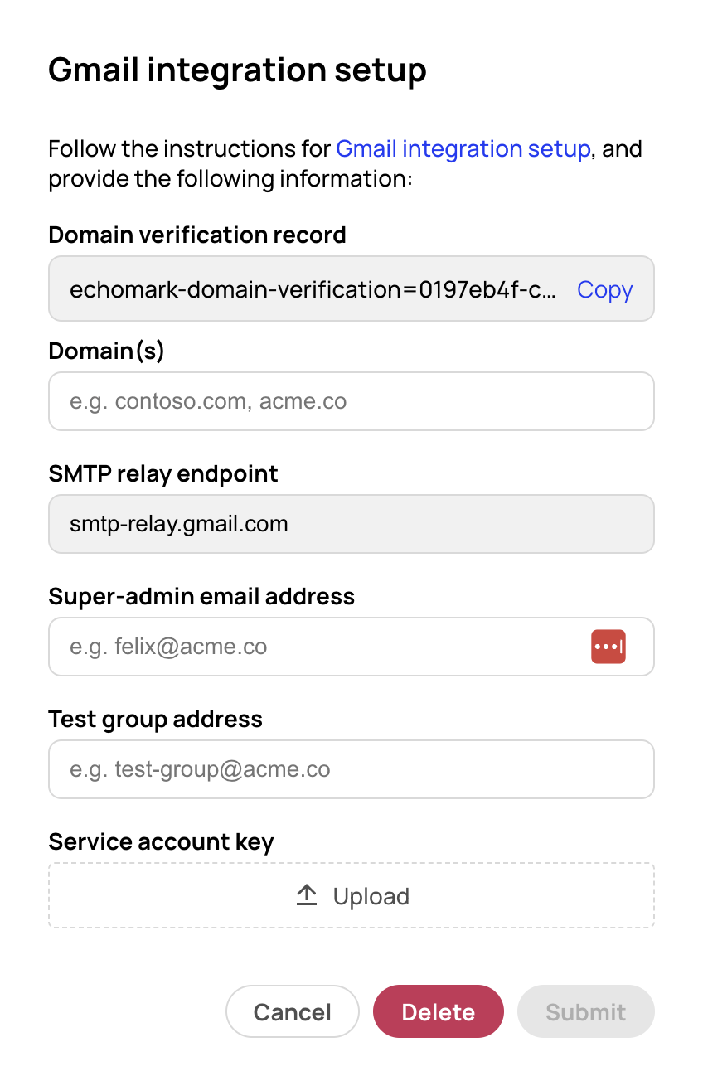Click the SMTP relay endpoint field
The image size is (703, 1081).
coord(351,524)
